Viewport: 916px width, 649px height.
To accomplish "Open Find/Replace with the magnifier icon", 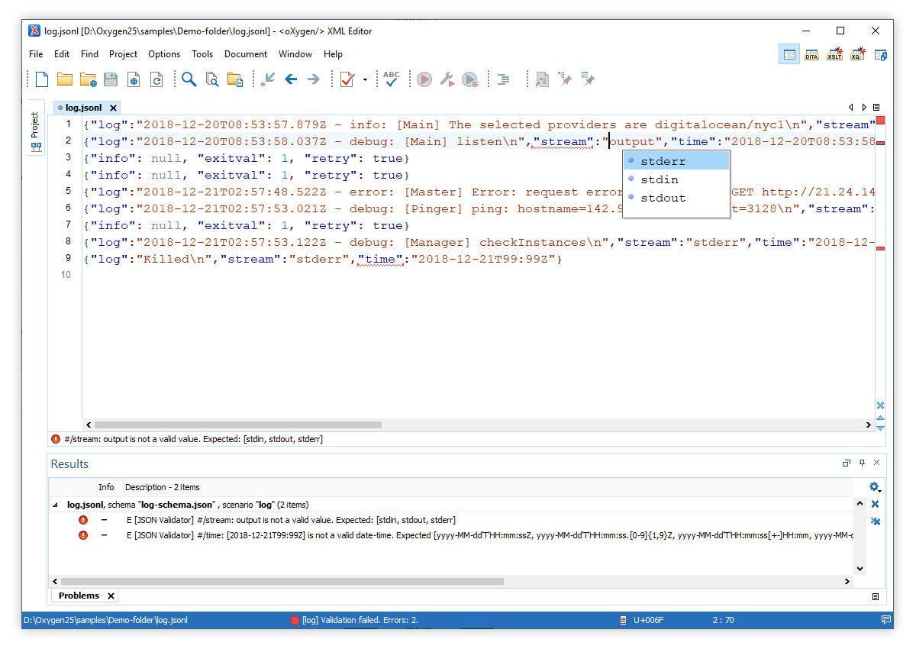I will pos(189,79).
